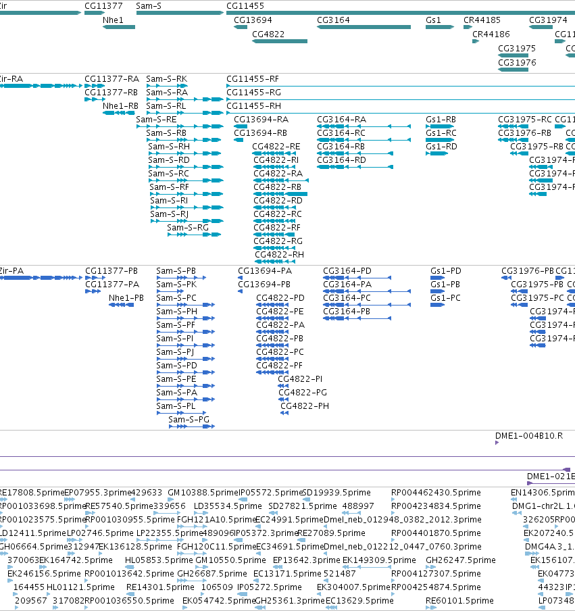Select the CG31976 gene label
Screen dimensions: 575x611
click(x=517, y=62)
